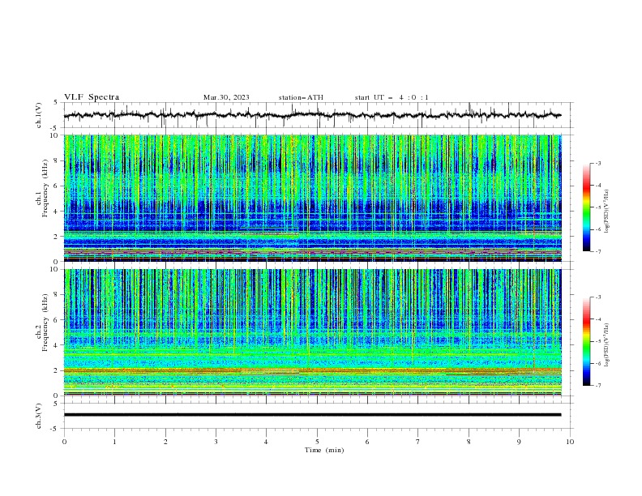Click the flat ch.3 voltage trace
The height and width of the screenshot is (496, 642).
312,415
